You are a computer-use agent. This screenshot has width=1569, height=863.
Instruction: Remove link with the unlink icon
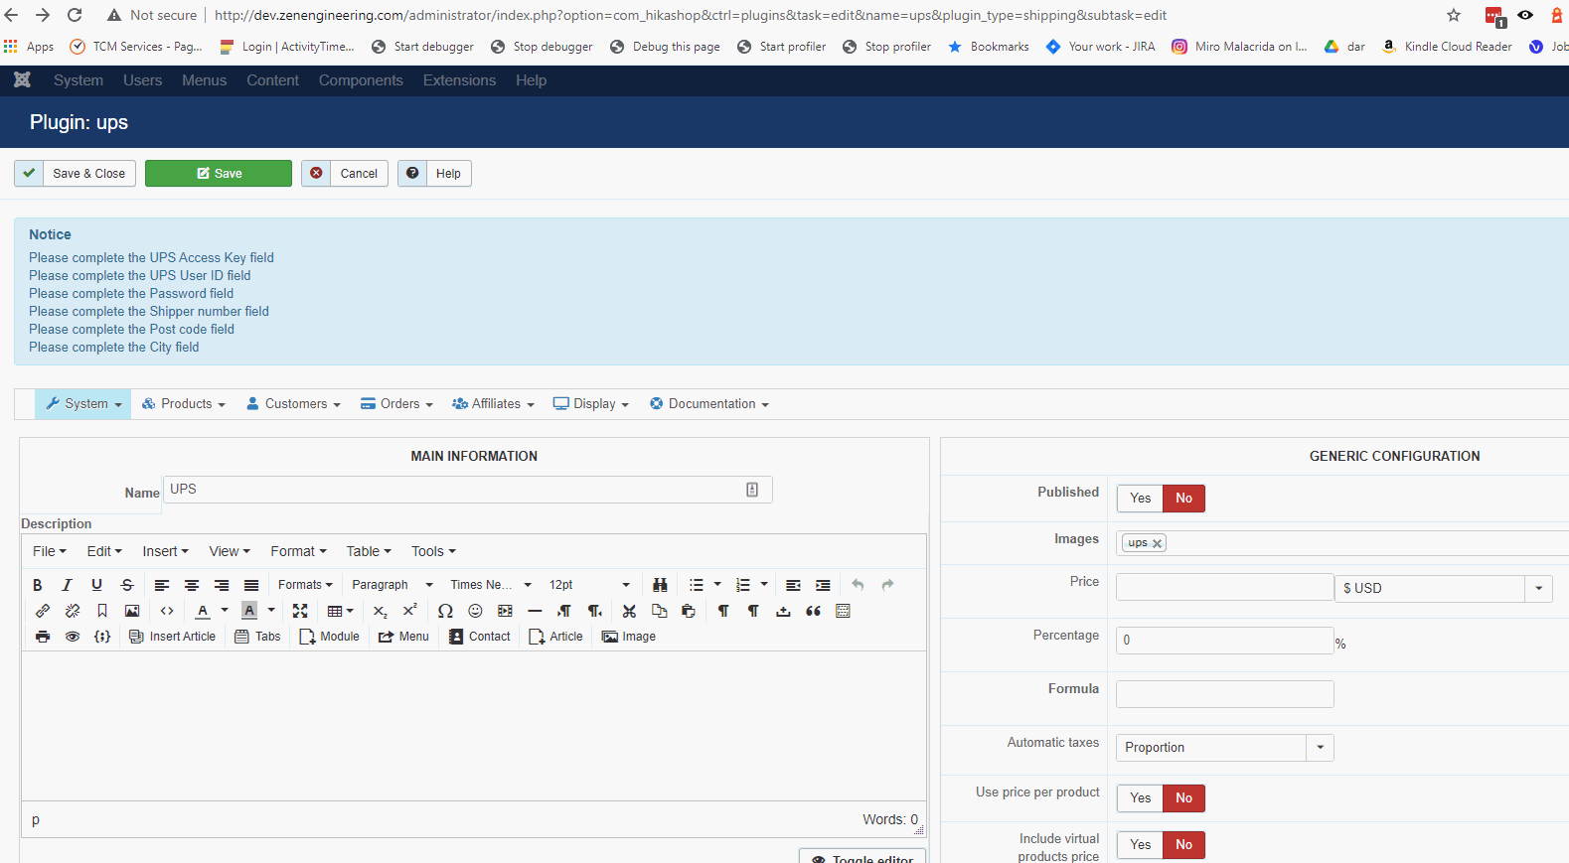(x=73, y=611)
